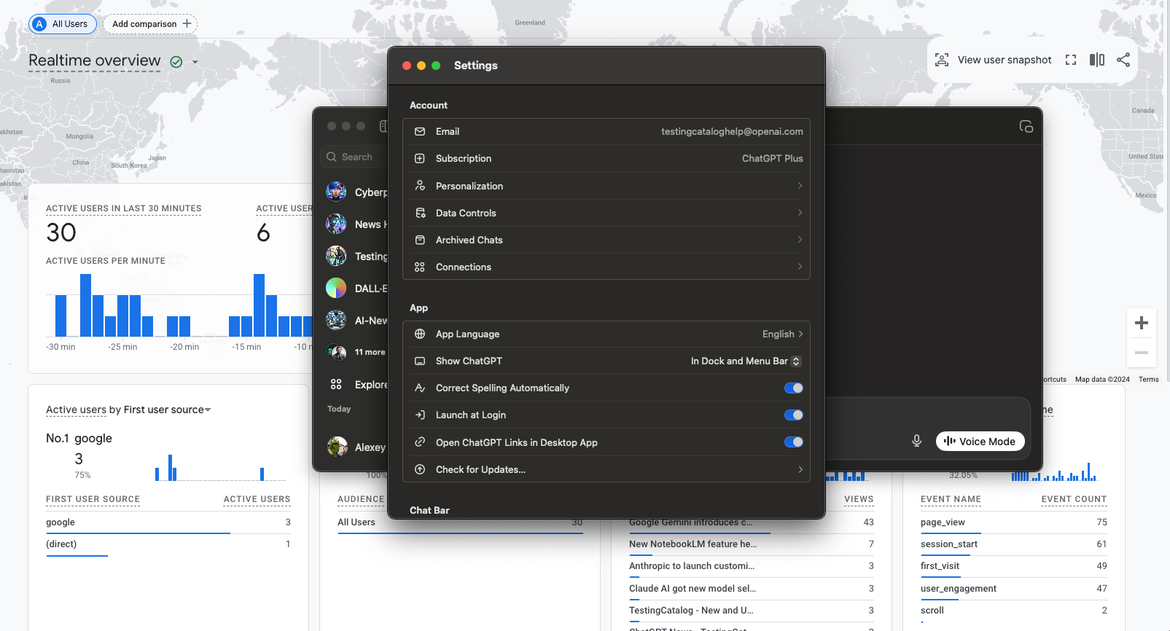Click the green verified check next to Realtime overview
1170x631 pixels.
(176, 62)
